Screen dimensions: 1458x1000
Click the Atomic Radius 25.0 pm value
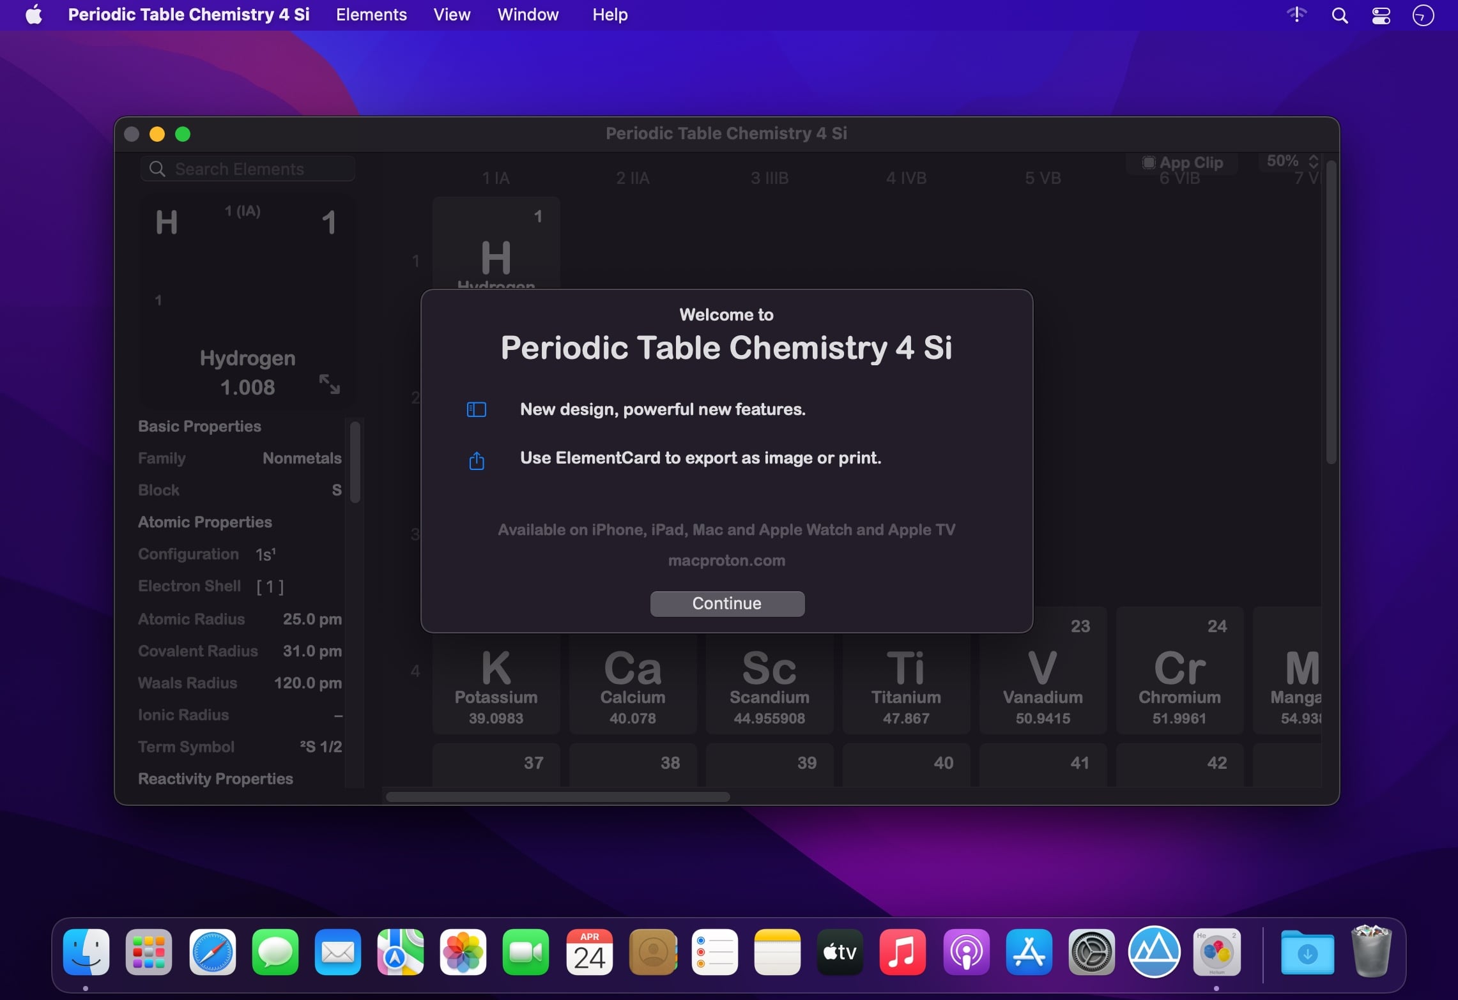(x=312, y=619)
